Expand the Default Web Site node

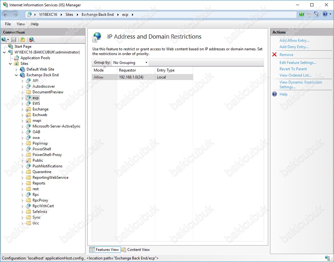pos(16,69)
